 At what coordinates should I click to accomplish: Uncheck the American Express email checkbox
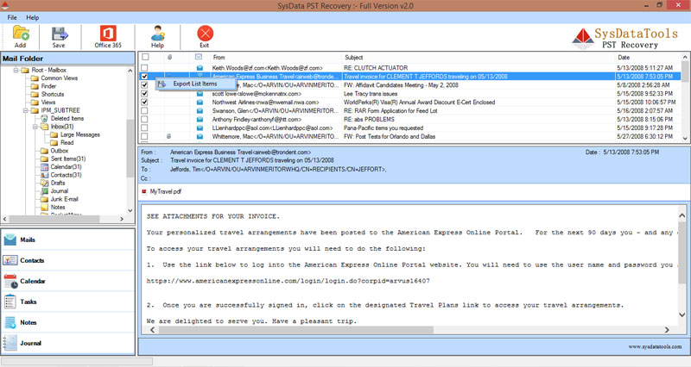144,77
